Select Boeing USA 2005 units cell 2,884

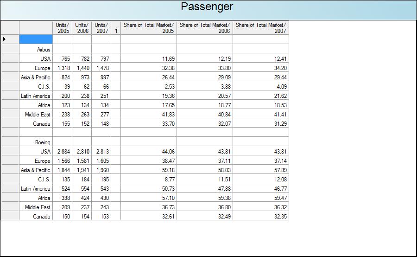[x=62, y=151]
